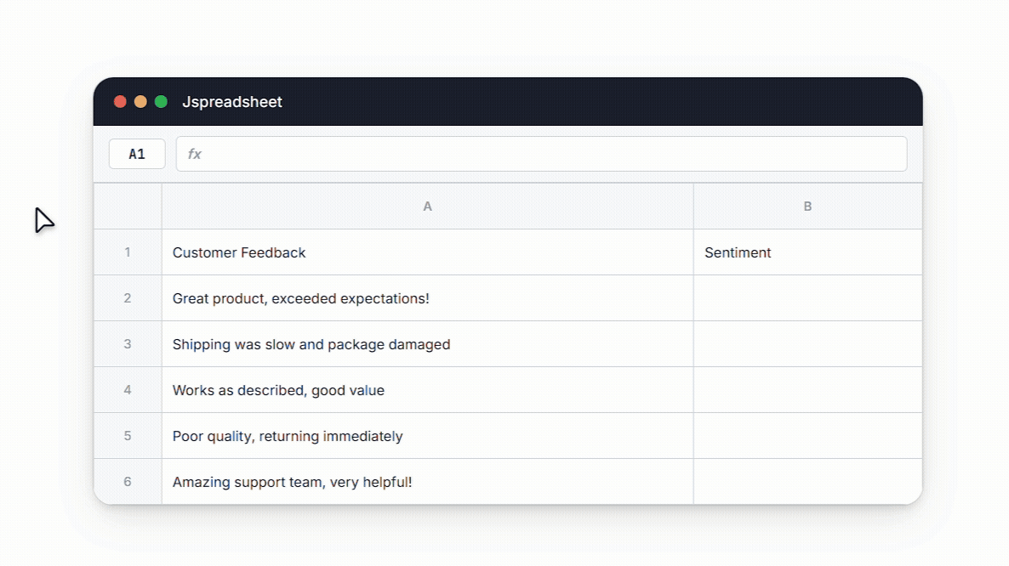Select row 1 header
The image size is (1009, 566).
128,252
